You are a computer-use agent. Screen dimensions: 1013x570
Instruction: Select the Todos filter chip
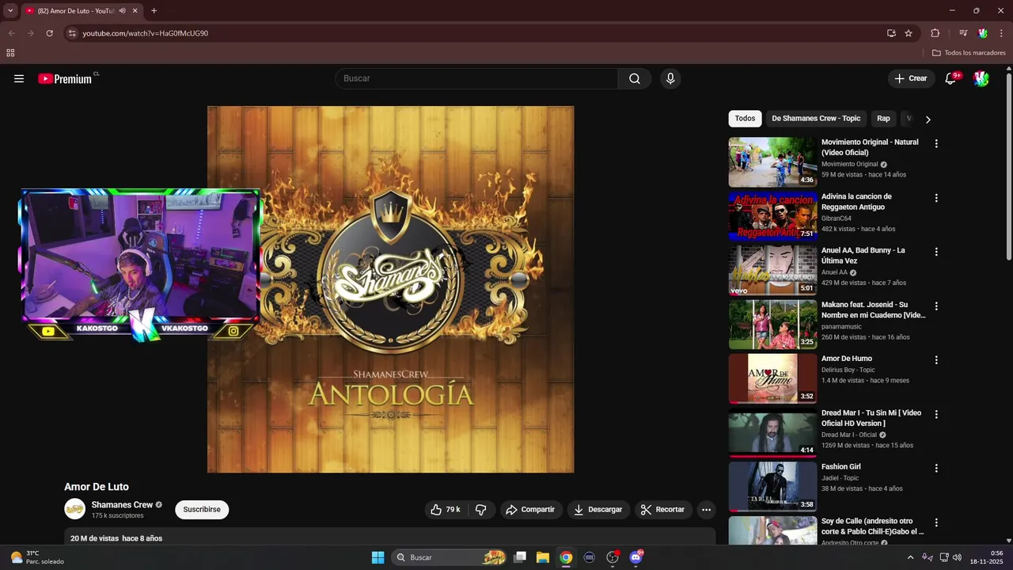pyautogui.click(x=745, y=119)
